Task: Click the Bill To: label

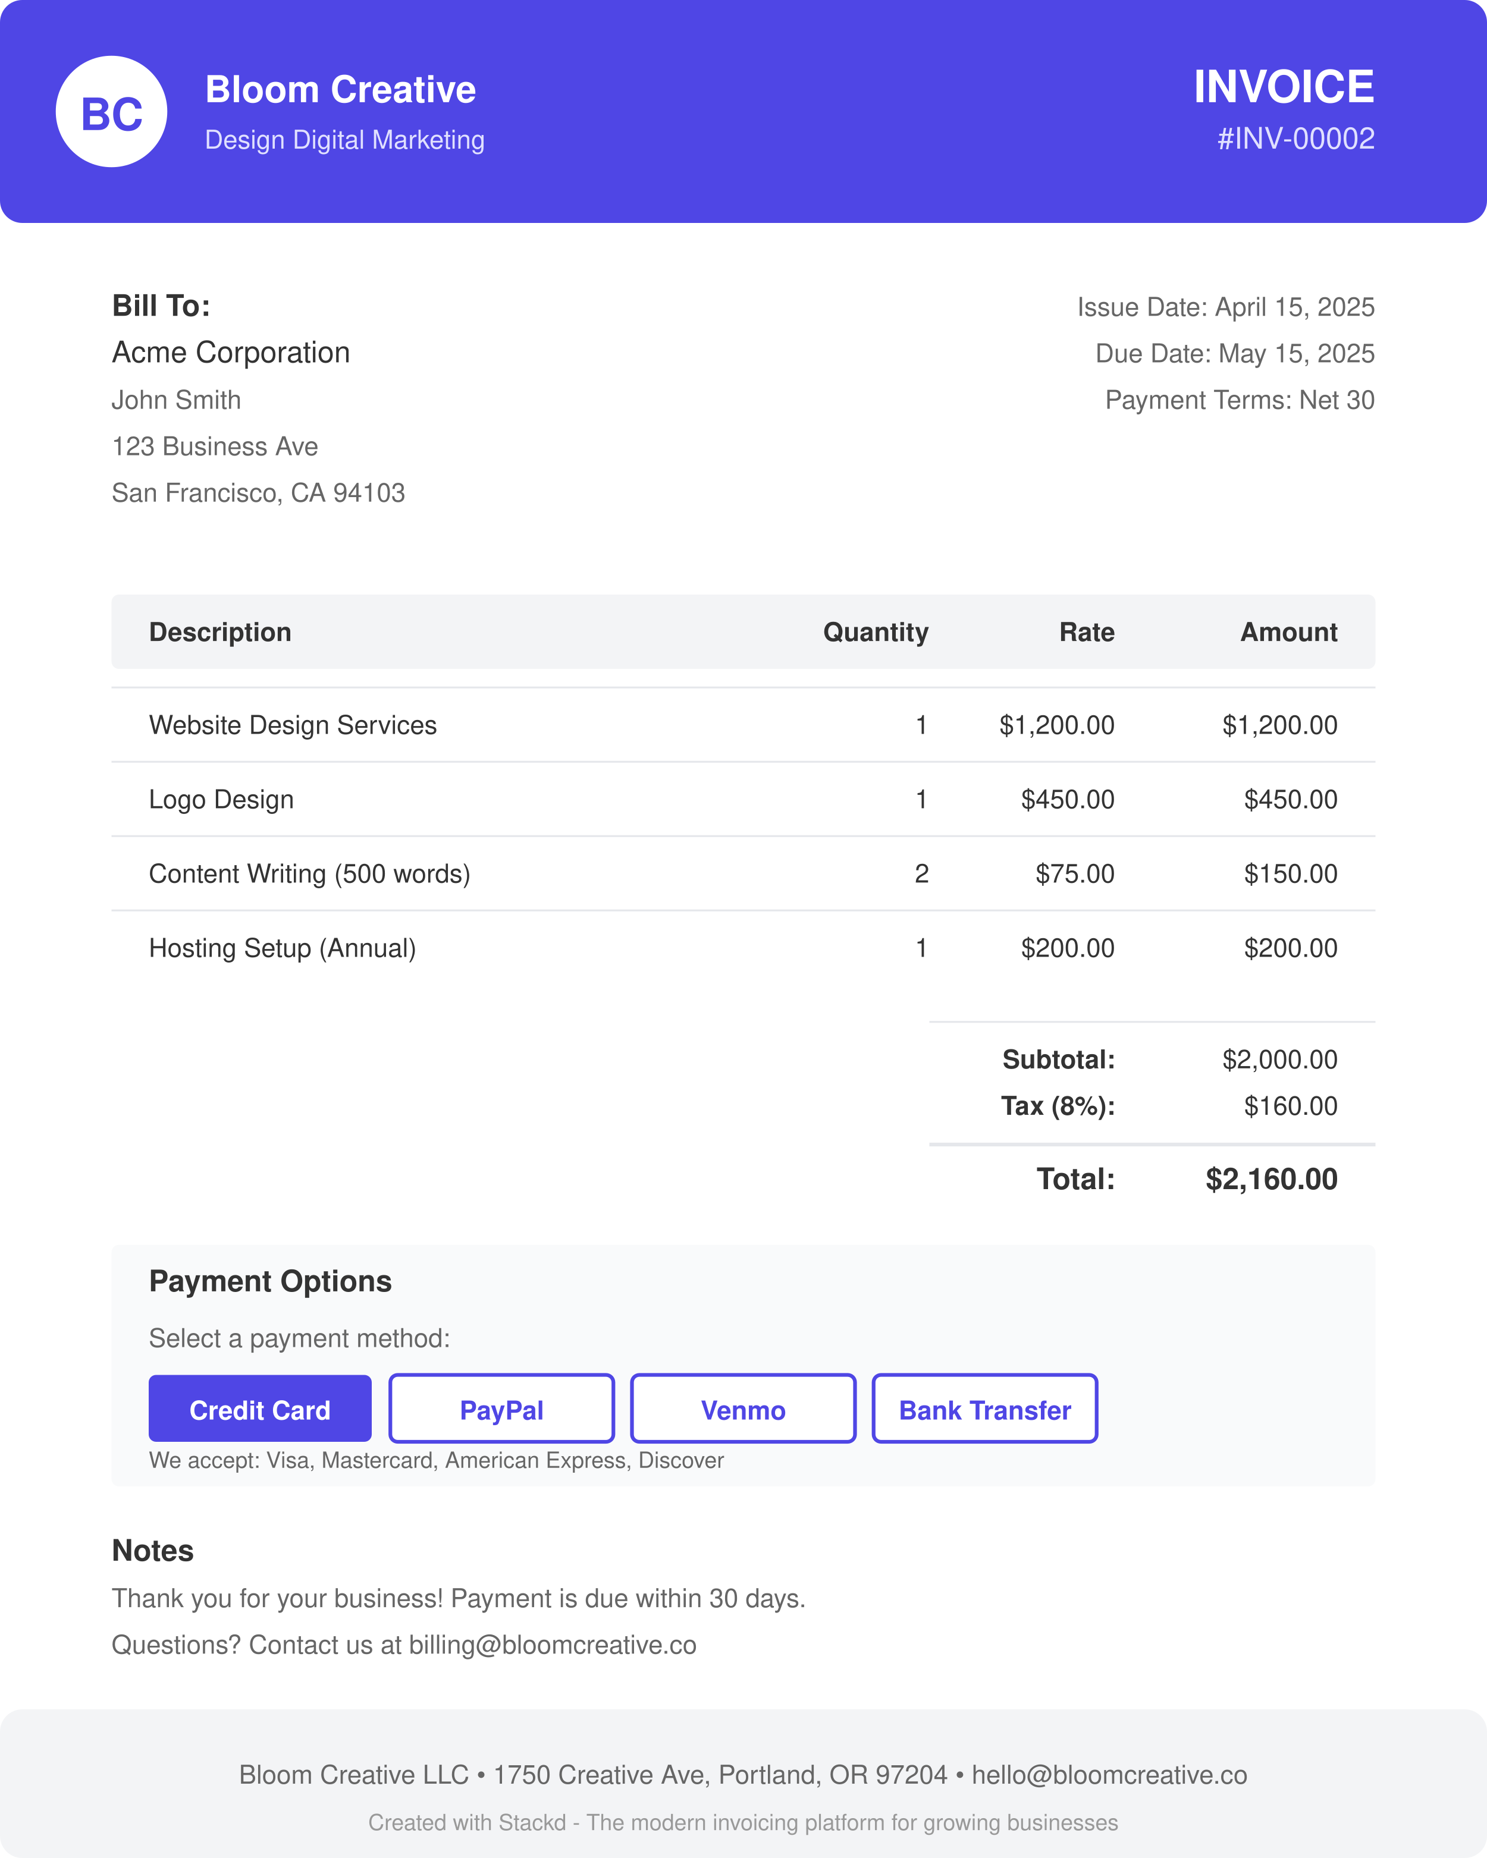Action: 161,306
